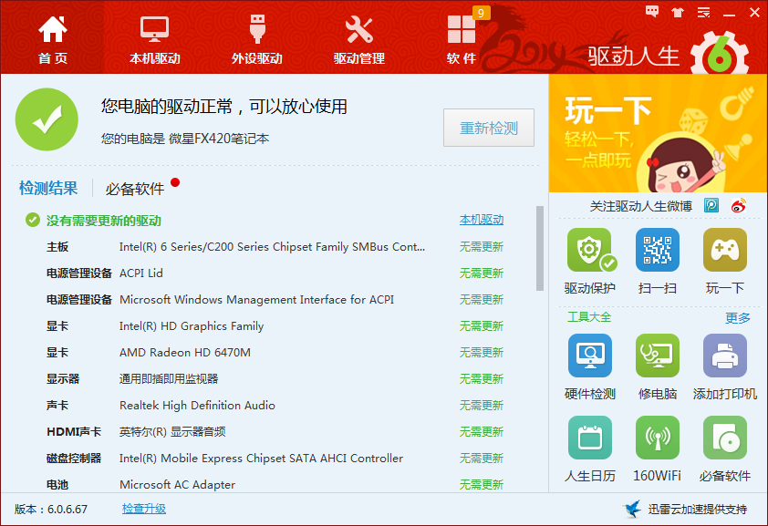This screenshot has height=526, width=768.
Task: Click 无需更新 status for Realtek audio
Action: tap(482, 405)
